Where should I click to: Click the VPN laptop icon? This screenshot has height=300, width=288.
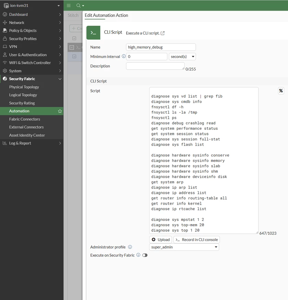pos(5,46)
